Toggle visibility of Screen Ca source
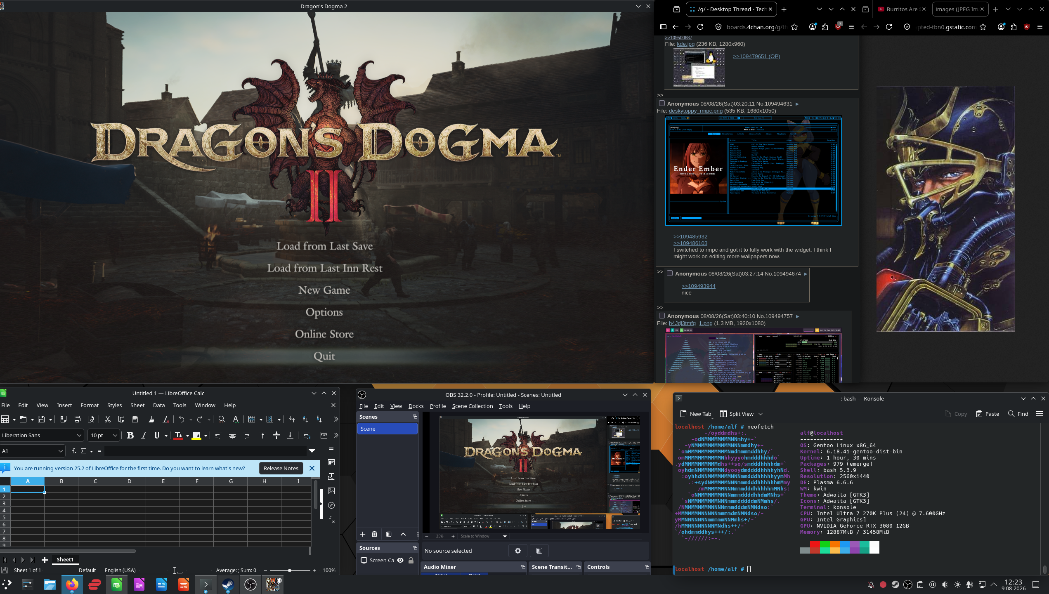 (x=400, y=560)
